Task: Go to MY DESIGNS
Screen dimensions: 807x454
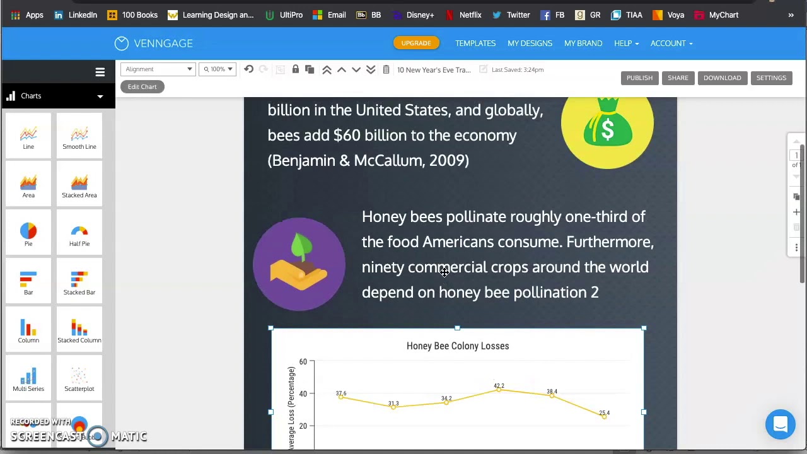Action: pos(530,44)
